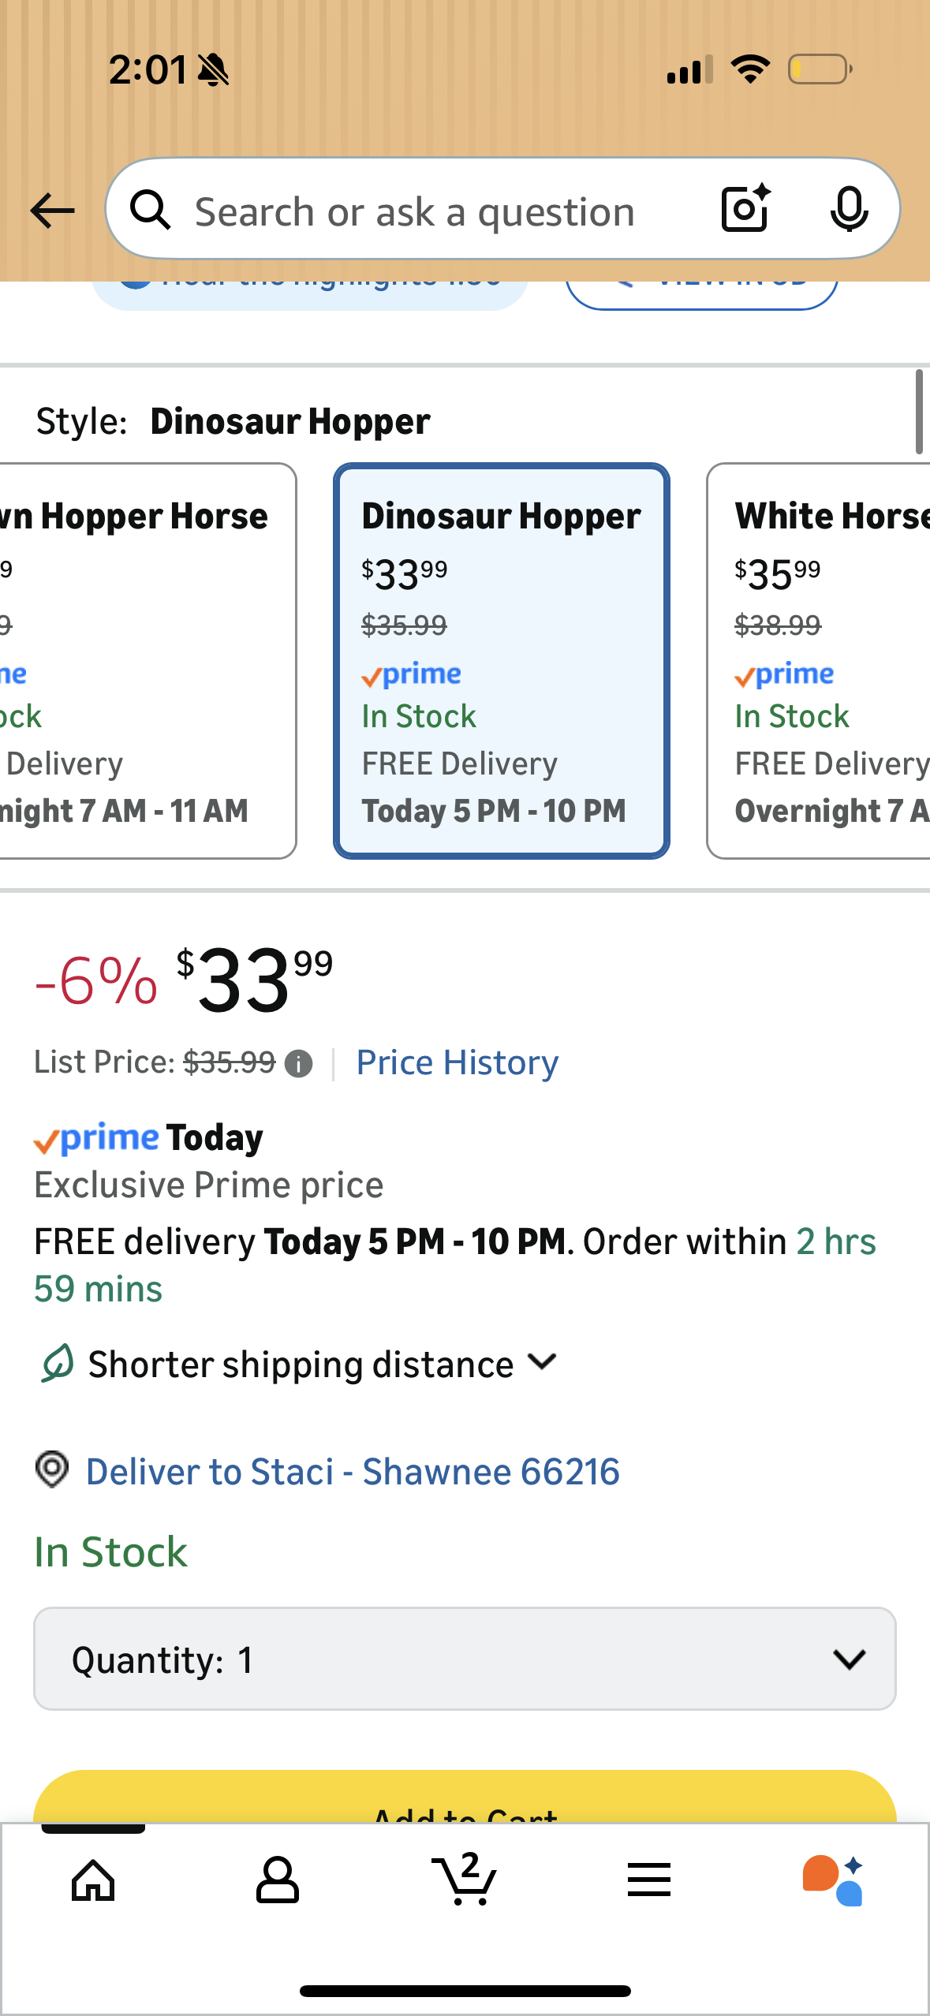This screenshot has height=2016, width=930.
Task: Open the Quantity dropdown
Action: (465, 1659)
